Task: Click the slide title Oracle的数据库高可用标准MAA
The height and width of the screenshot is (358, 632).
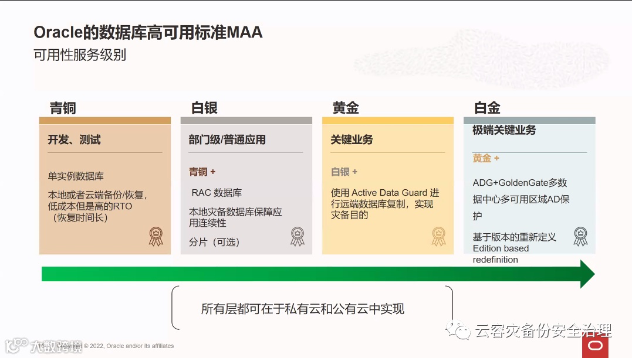Action: pyautogui.click(x=148, y=32)
